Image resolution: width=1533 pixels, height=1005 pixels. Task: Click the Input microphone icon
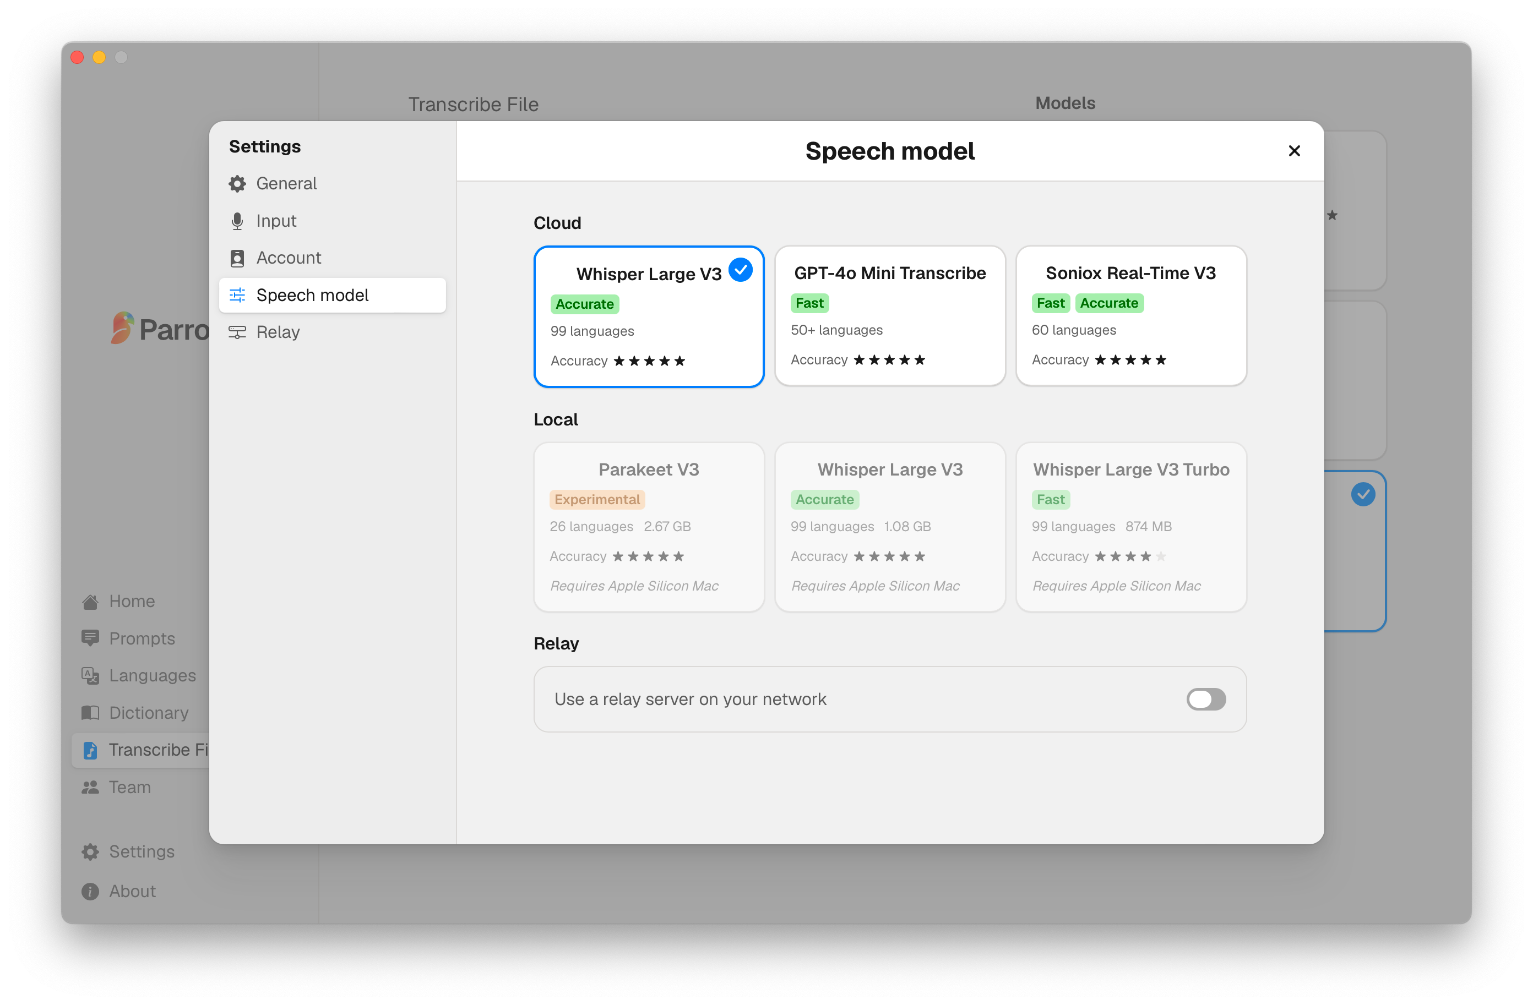[x=237, y=221]
